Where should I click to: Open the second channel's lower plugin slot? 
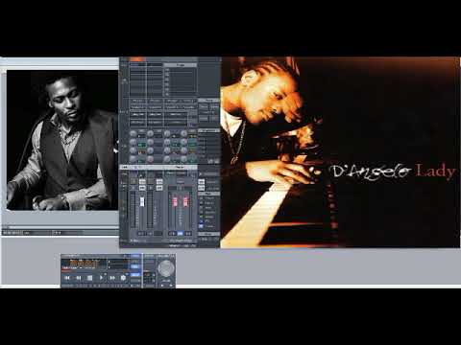(155, 123)
